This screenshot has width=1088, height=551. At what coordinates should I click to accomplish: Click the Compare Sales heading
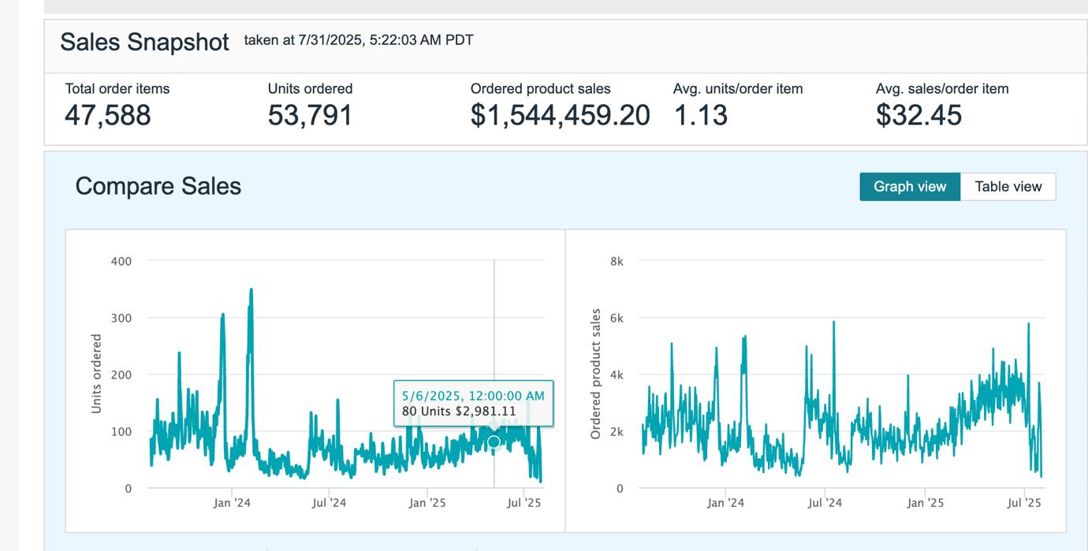tap(158, 187)
